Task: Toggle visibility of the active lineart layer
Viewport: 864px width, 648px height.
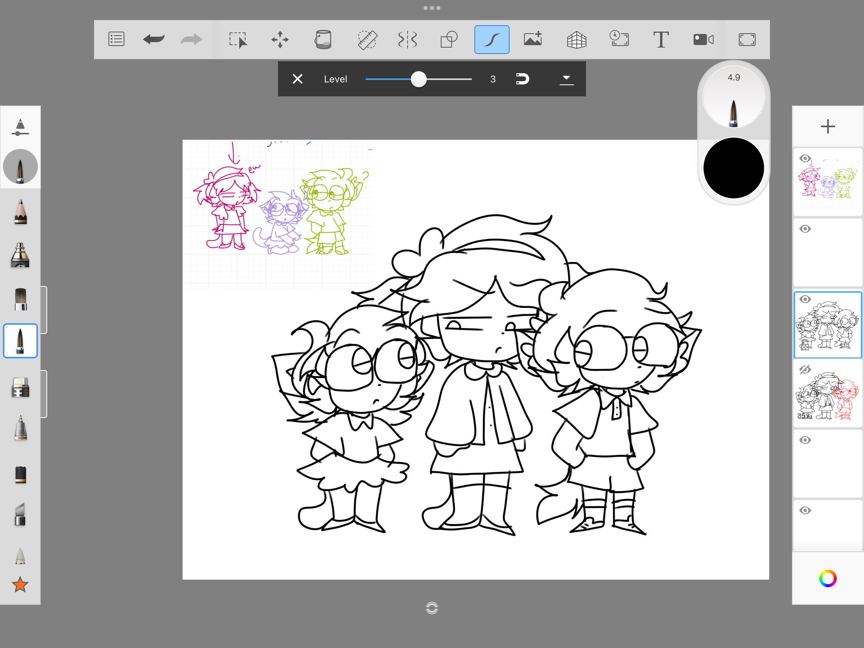Action: 805,299
